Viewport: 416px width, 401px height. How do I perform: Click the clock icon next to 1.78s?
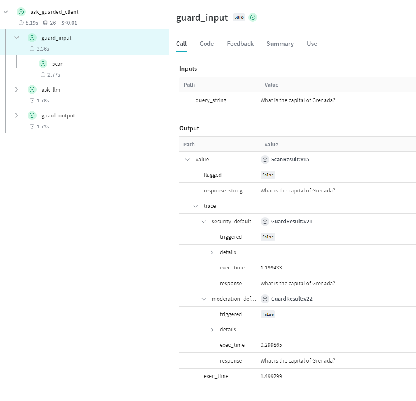coord(32,100)
